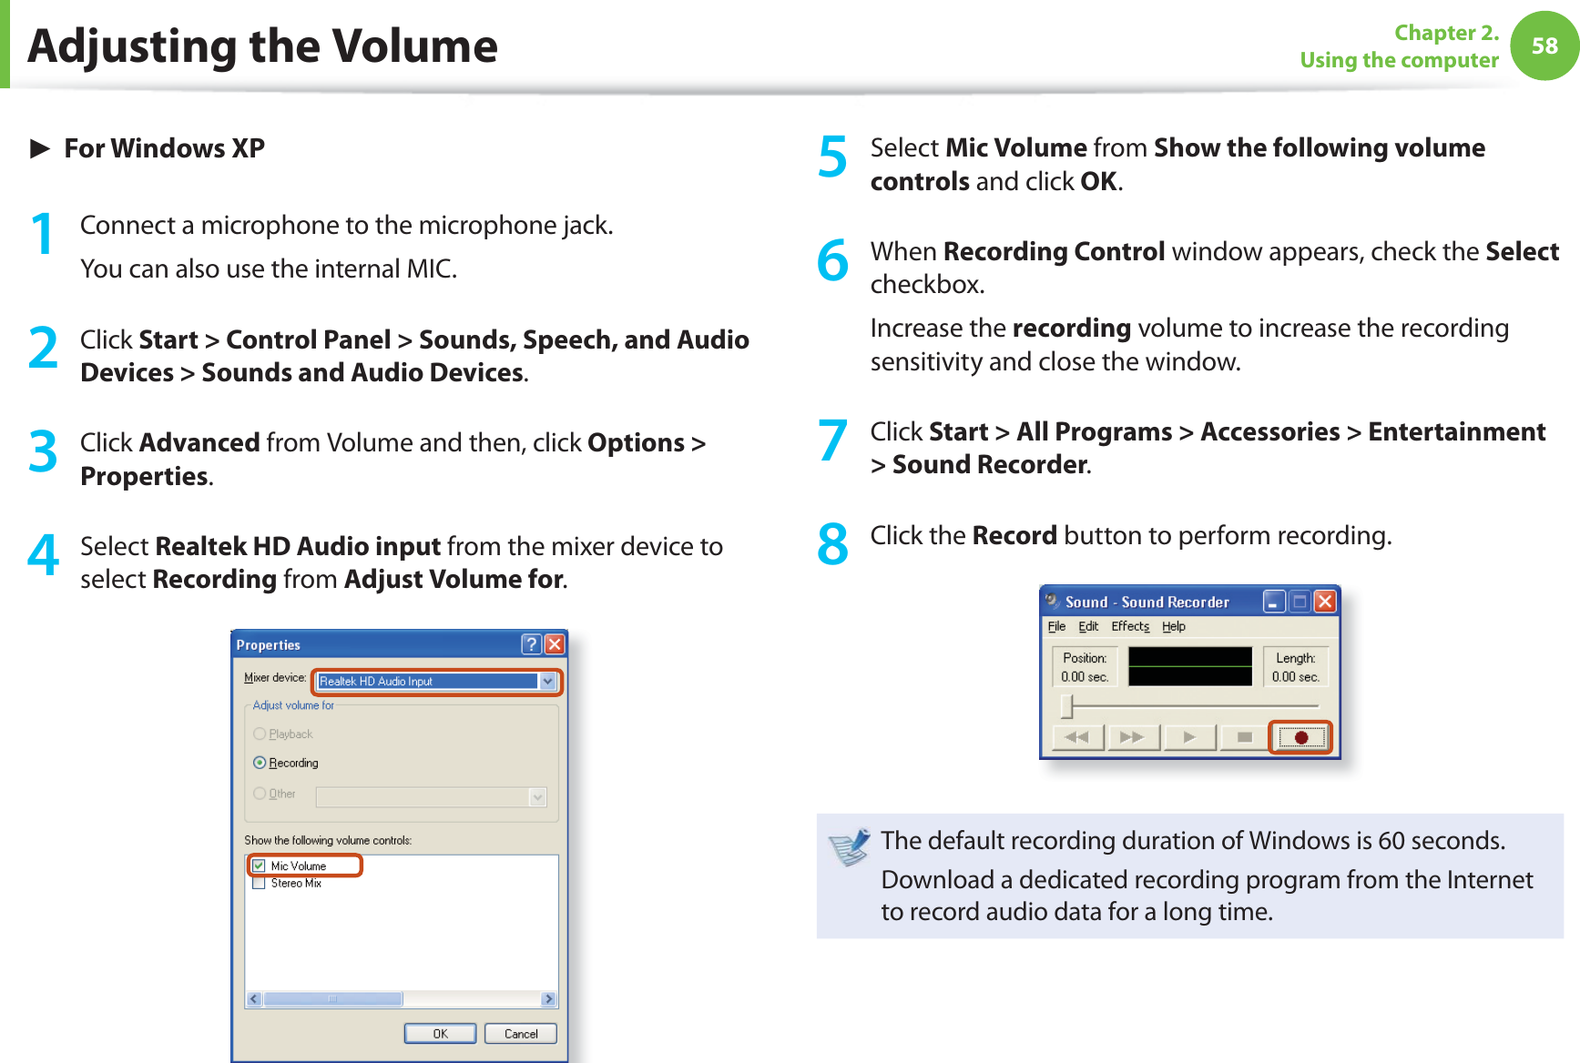Toggle the Mic Volume checkbox
The image size is (1580, 1063).
coord(259,866)
